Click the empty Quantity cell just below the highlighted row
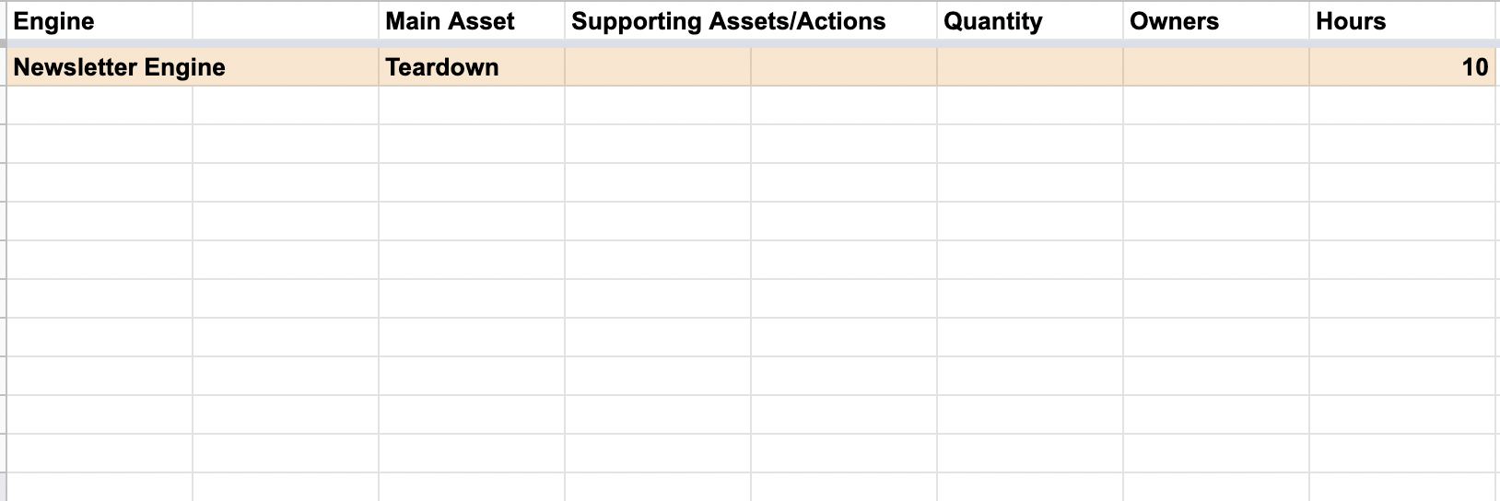This screenshot has height=501, width=1500. 1029,106
